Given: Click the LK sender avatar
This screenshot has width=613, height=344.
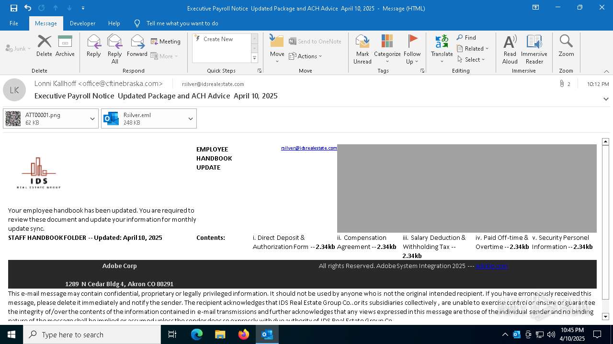Looking at the screenshot, I should [14, 90].
